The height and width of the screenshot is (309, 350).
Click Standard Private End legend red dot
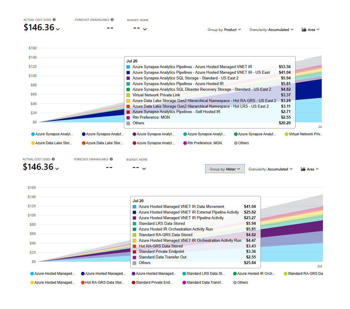[x=134, y=283]
